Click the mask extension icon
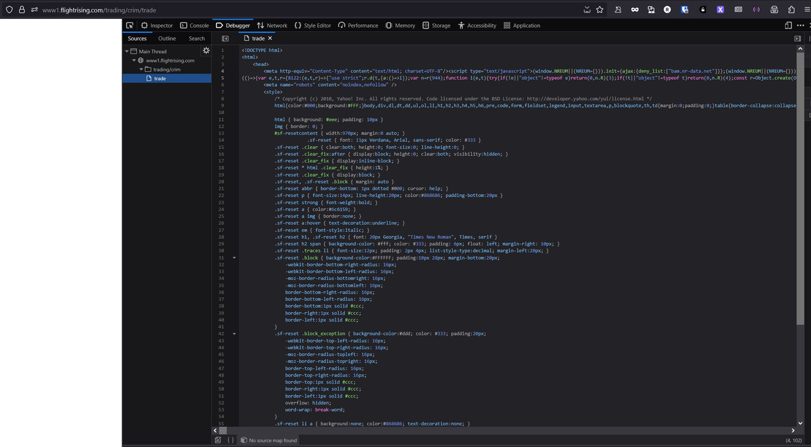This screenshot has height=447, width=811. point(634,10)
